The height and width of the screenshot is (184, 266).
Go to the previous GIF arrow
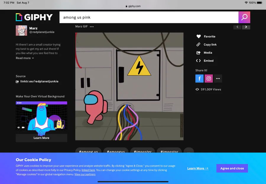(x=237, y=27)
